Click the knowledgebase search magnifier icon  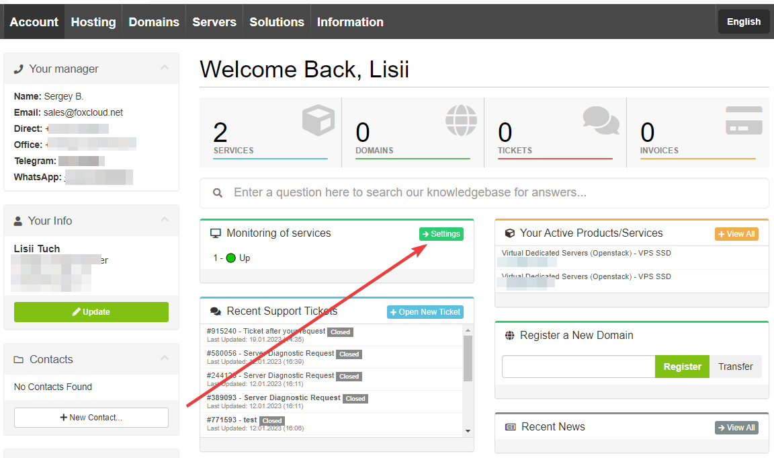(218, 193)
